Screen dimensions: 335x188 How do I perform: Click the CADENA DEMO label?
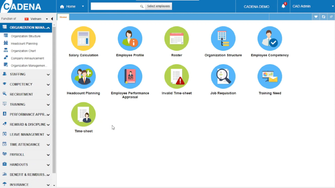coord(256,7)
